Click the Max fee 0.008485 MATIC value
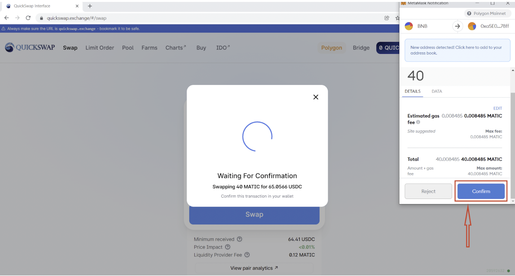515x276 pixels. [486, 137]
